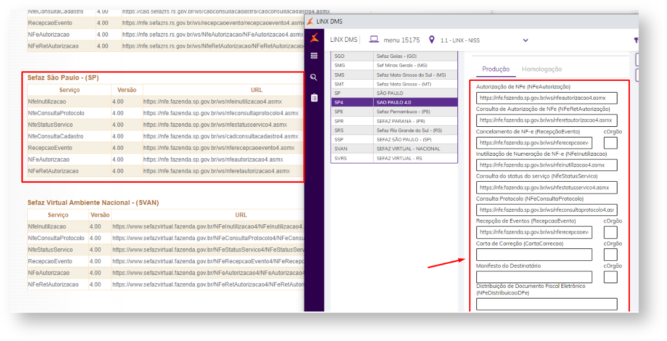The height and width of the screenshot is (341, 667).
Task: Click the laptop icon beside menu 15175
Action: (374, 40)
